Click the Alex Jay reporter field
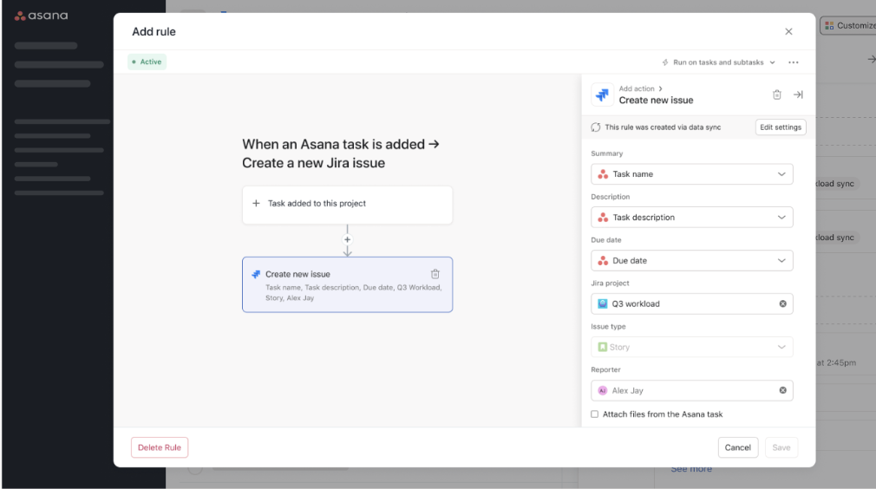 691,391
